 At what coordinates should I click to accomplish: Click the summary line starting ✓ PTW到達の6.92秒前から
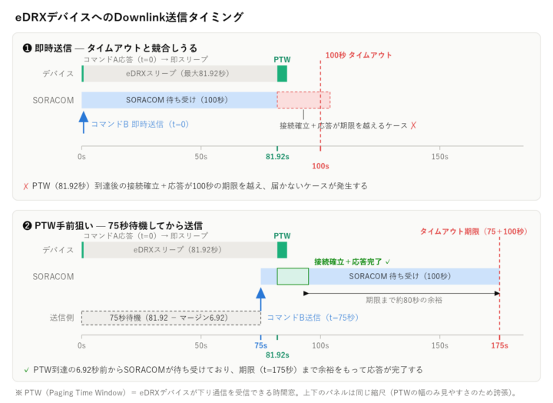pyautogui.click(x=223, y=370)
